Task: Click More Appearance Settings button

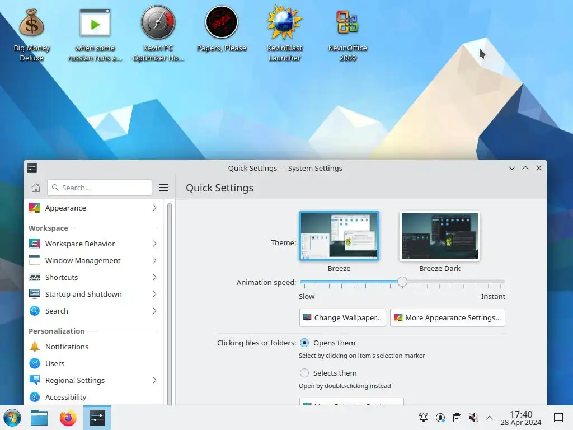Action: 448,317
